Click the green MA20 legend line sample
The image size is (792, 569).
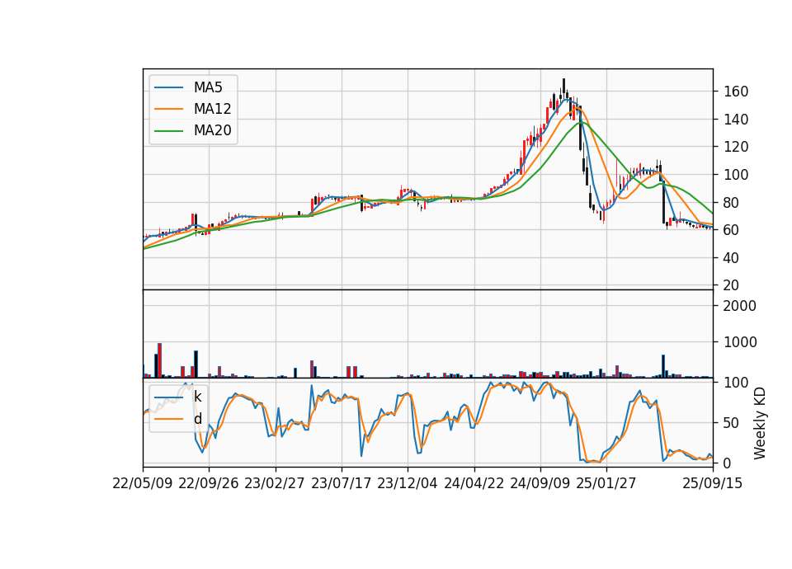click(168, 131)
